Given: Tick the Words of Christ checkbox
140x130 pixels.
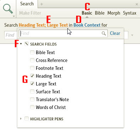Looking at the screenshot, I should coord(32,107).
